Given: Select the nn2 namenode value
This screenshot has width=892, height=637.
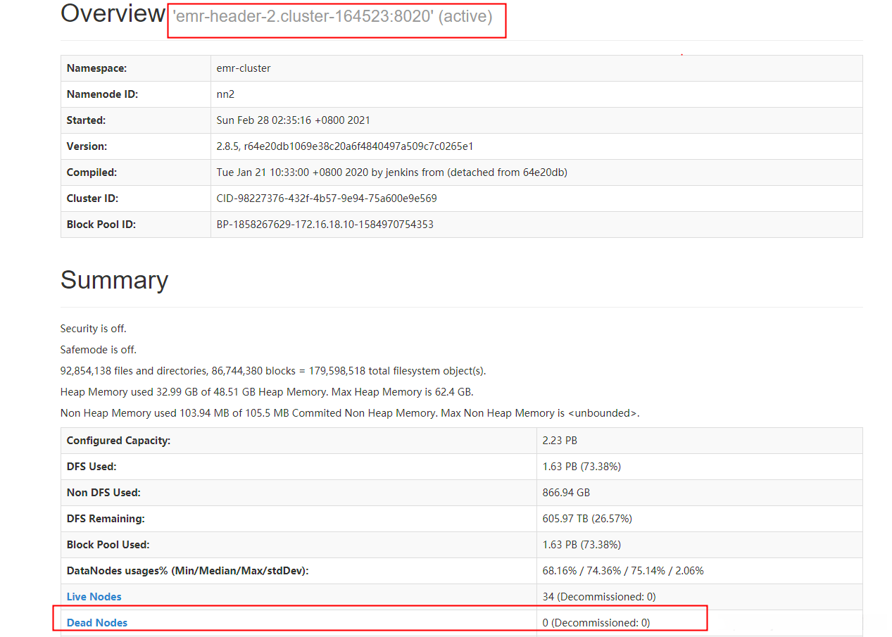Looking at the screenshot, I should coord(225,94).
